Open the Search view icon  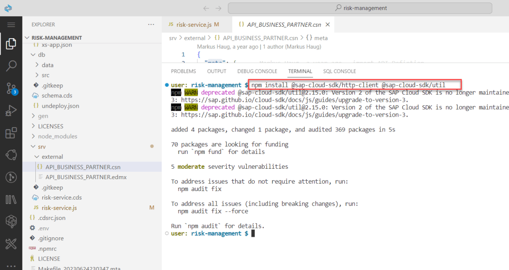[11, 66]
